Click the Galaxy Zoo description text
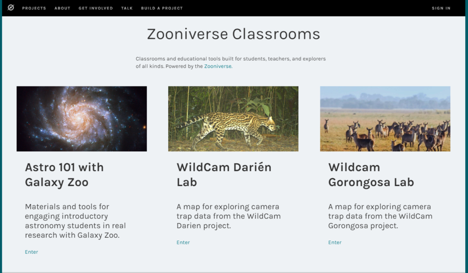 click(x=75, y=221)
